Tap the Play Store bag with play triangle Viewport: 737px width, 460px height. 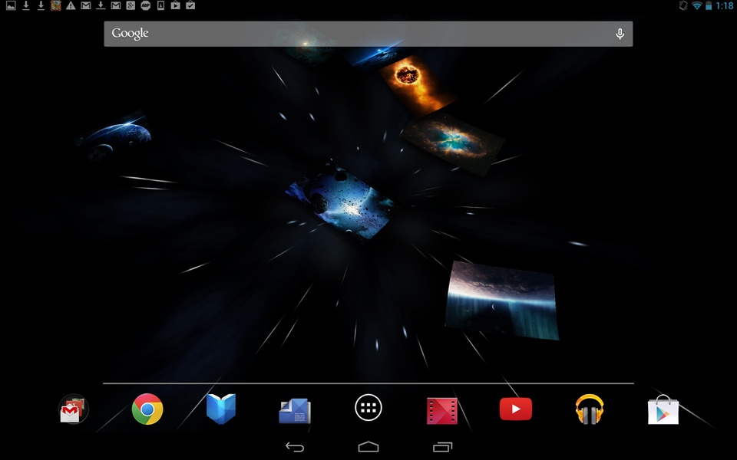[175, 5]
